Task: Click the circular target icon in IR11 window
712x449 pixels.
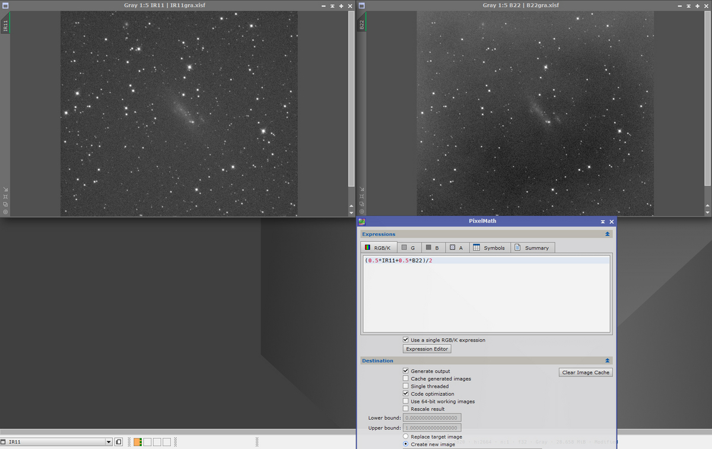Action: [5, 212]
